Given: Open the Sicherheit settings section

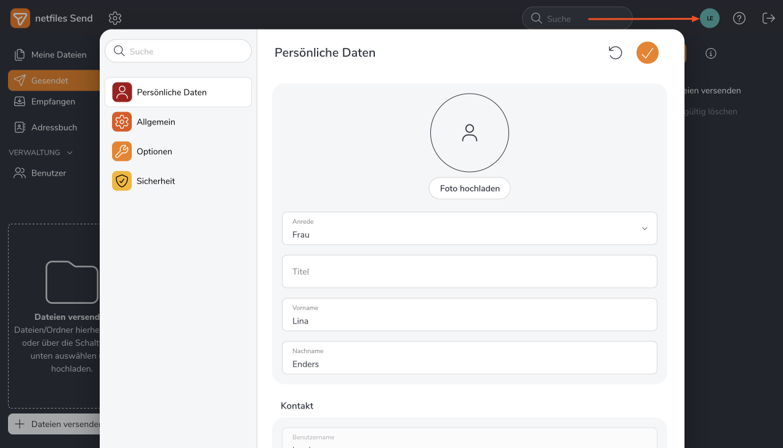Looking at the screenshot, I should (156, 181).
